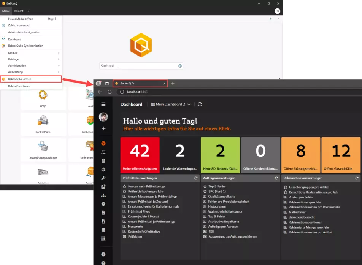
Task: Toggle the star for Ursachengruppen pro Artikel
Action: 285,187
